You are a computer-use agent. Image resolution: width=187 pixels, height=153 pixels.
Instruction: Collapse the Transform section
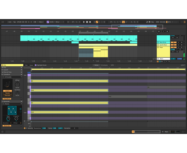coord(12,74)
